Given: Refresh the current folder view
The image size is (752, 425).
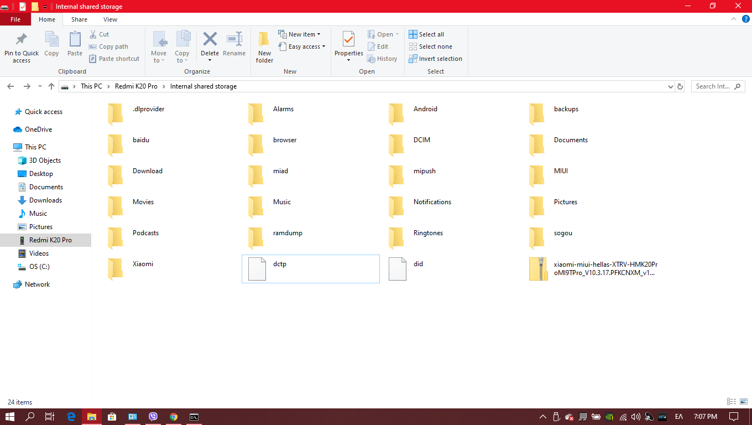Looking at the screenshot, I should pyautogui.click(x=680, y=86).
